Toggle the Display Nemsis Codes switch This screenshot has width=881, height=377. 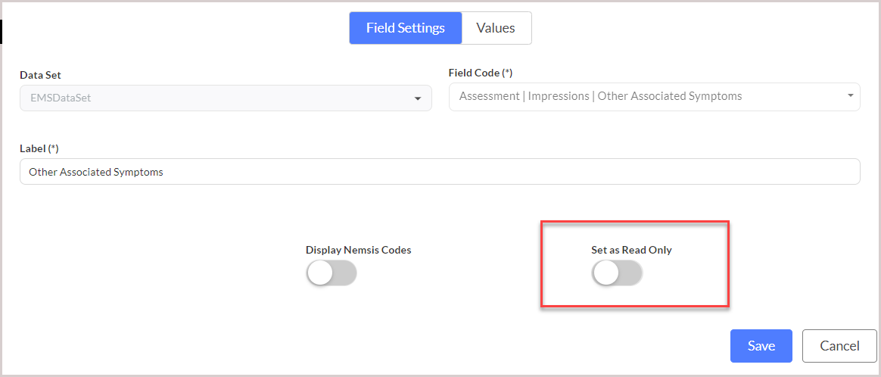332,273
